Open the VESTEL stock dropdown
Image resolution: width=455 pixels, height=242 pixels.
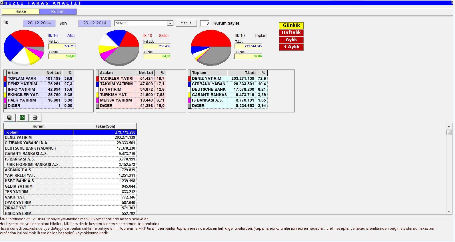point(170,23)
